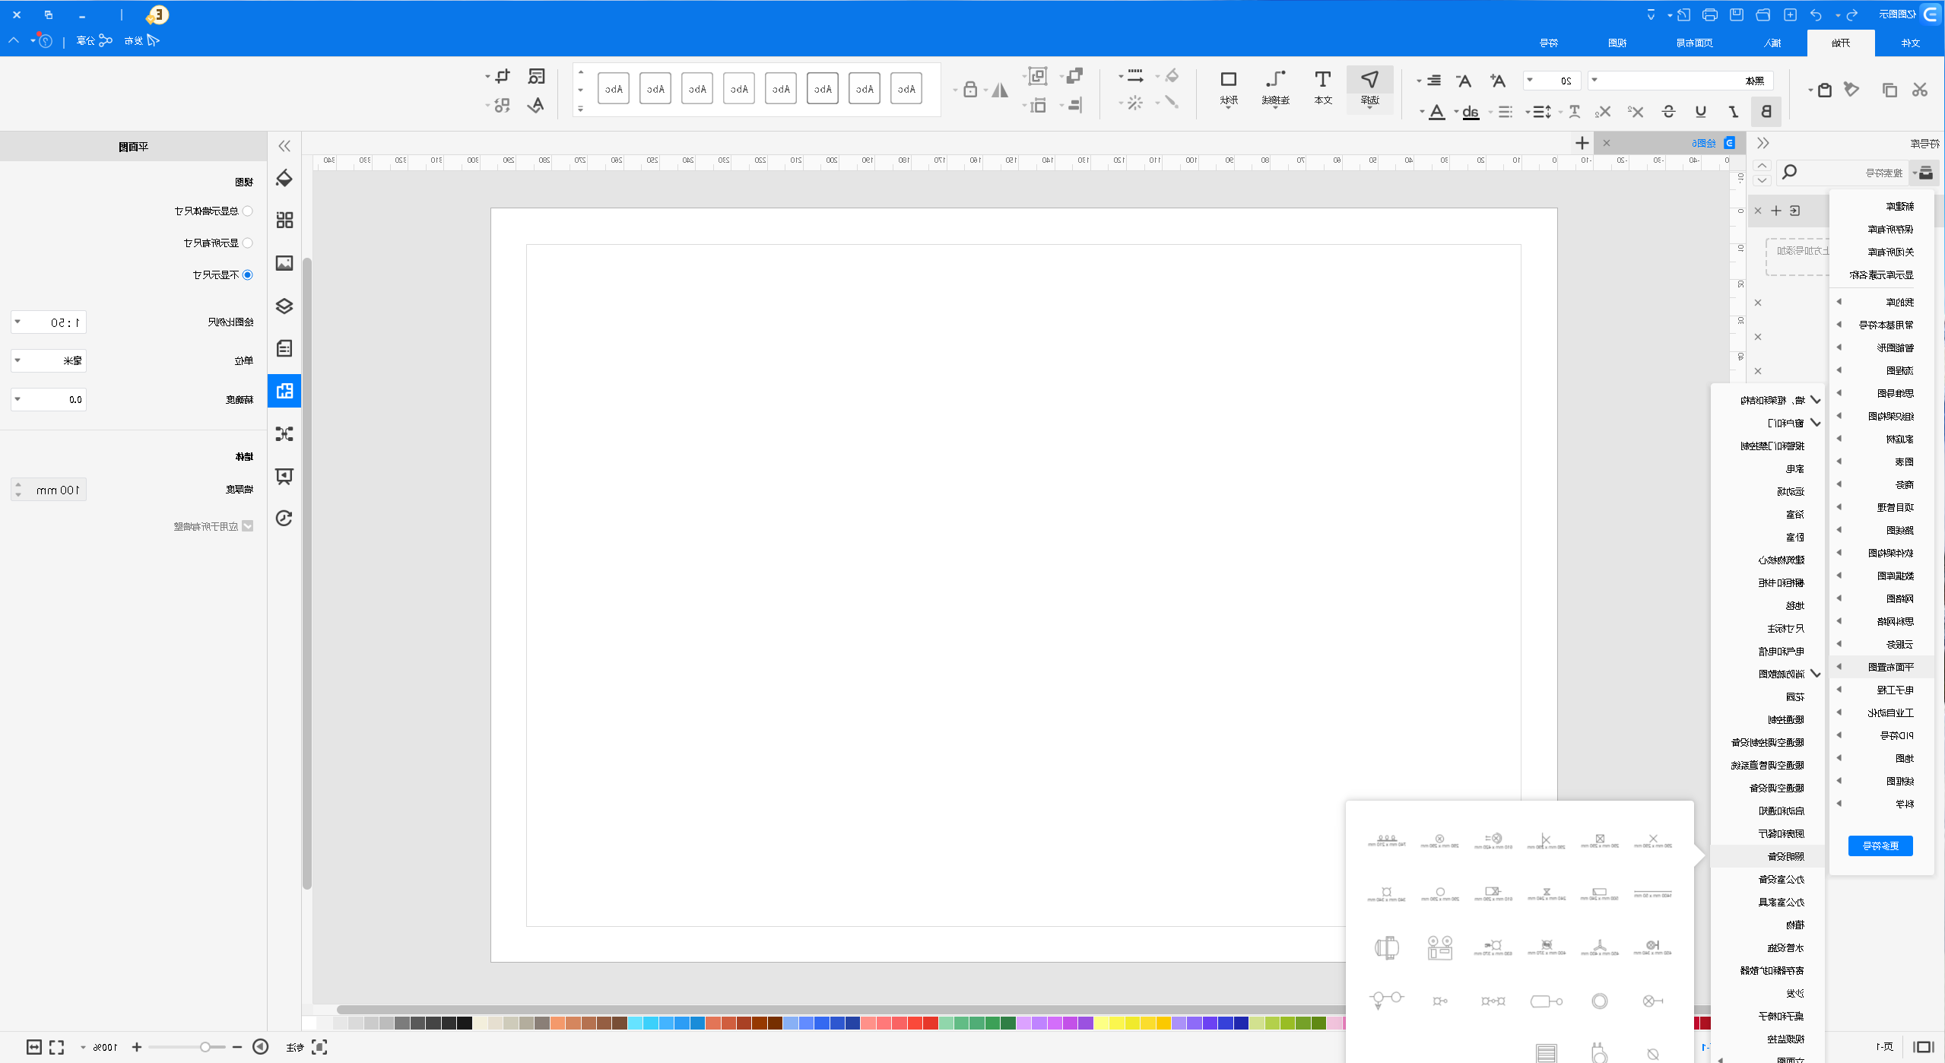The image size is (1945, 1063).
Task: Switch to the 插入 ribbon tab
Action: click(1773, 43)
